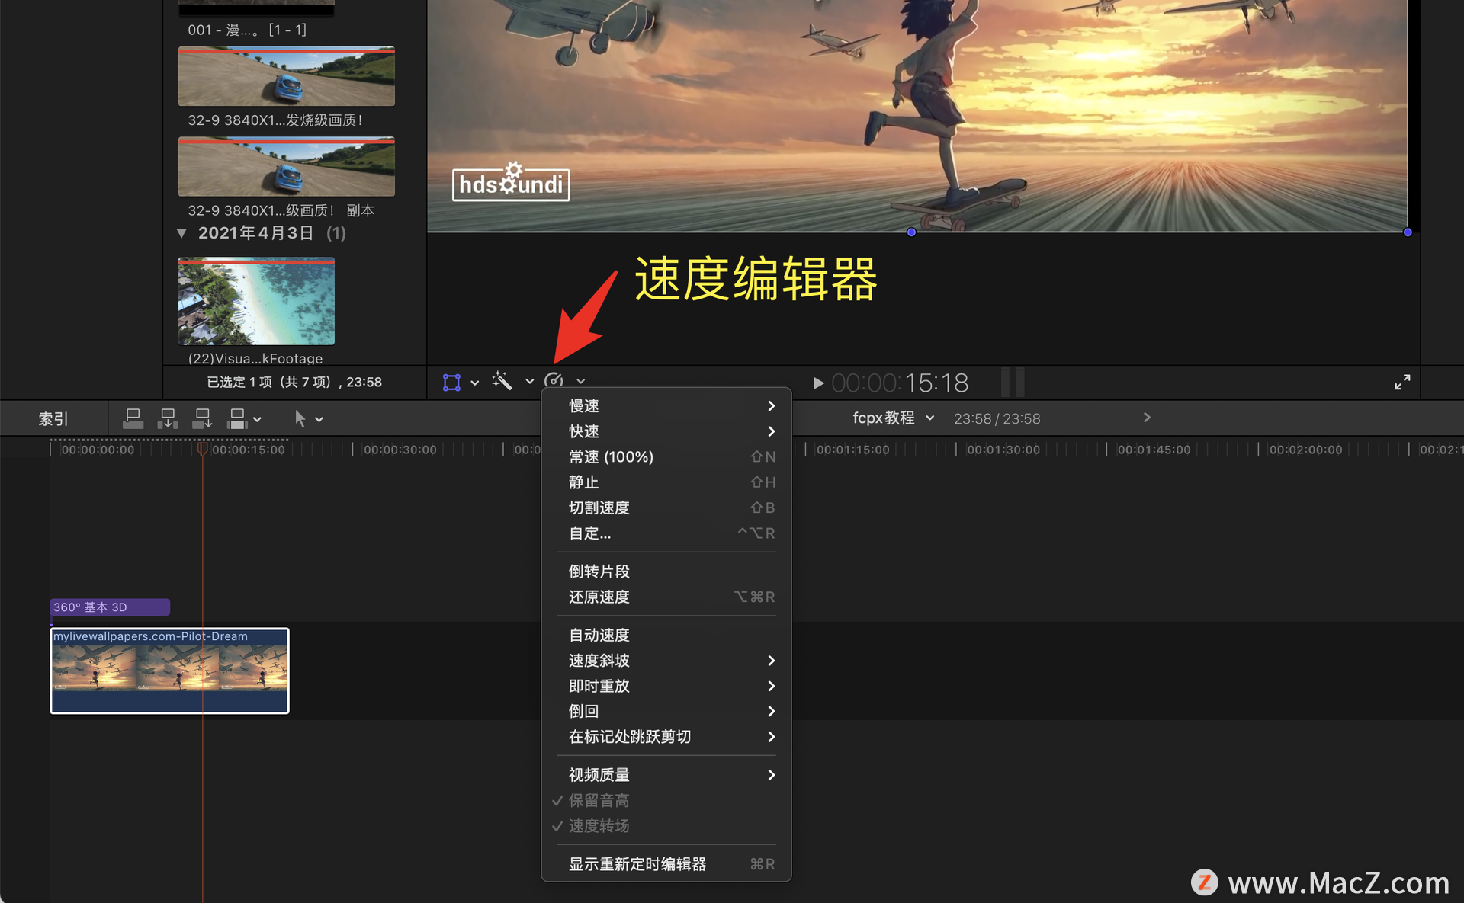The height and width of the screenshot is (903, 1464).
Task: Open the retime menu dropdown arrow
Action: (x=580, y=381)
